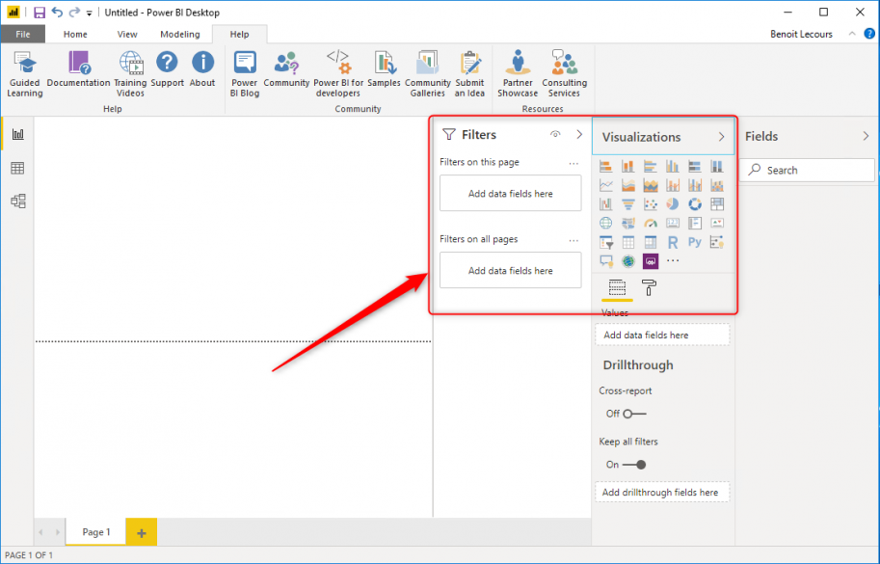The image size is (880, 564).
Task: Collapse the Filters pane
Action: (x=578, y=135)
